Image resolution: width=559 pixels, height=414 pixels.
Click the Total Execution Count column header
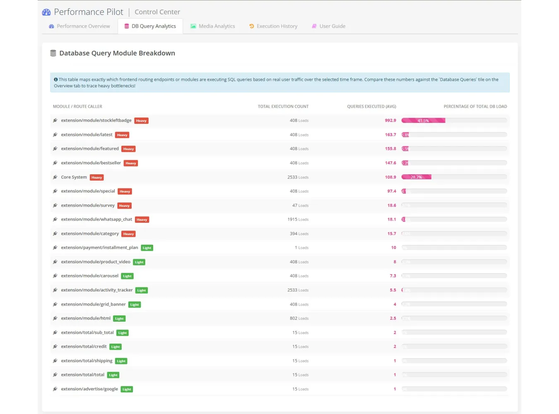point(283,106)
